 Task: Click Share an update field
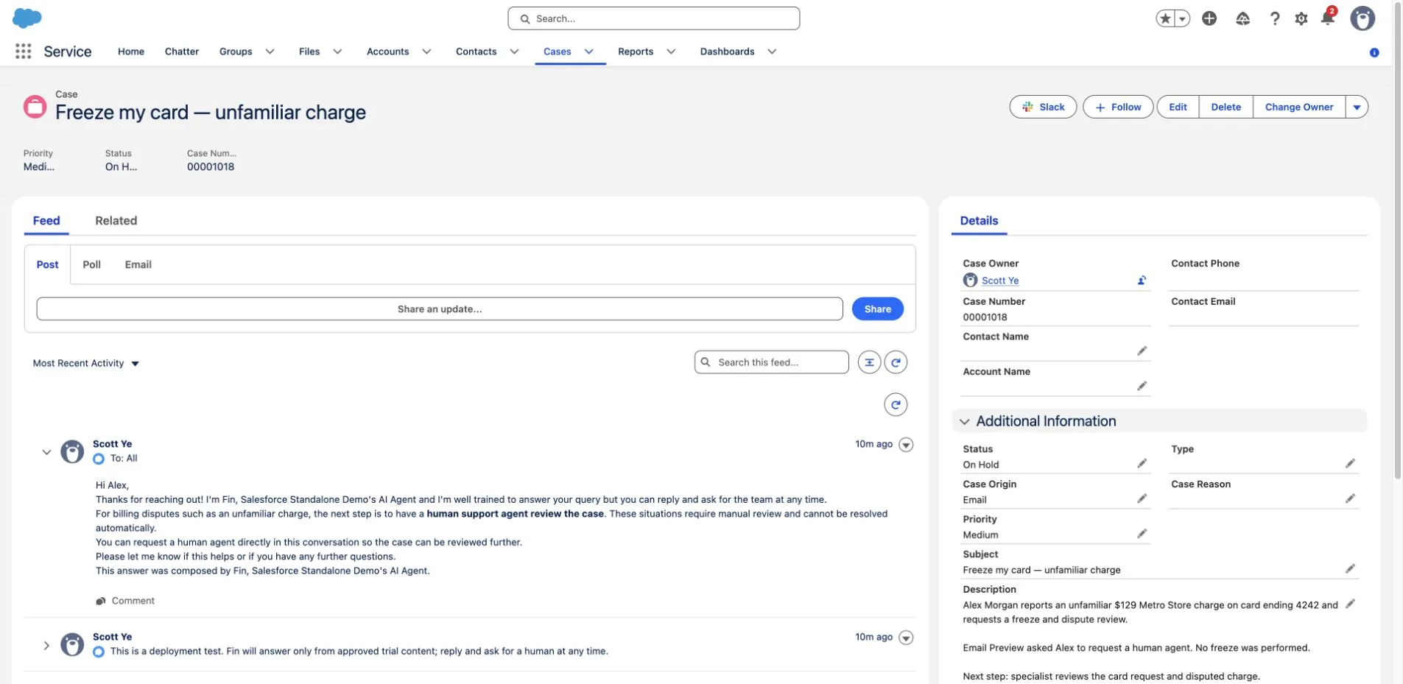(x=440, y=309)
